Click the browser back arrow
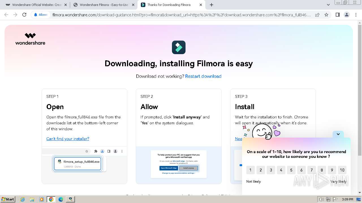Screen dimensions: 362x203 coord(6,15)
